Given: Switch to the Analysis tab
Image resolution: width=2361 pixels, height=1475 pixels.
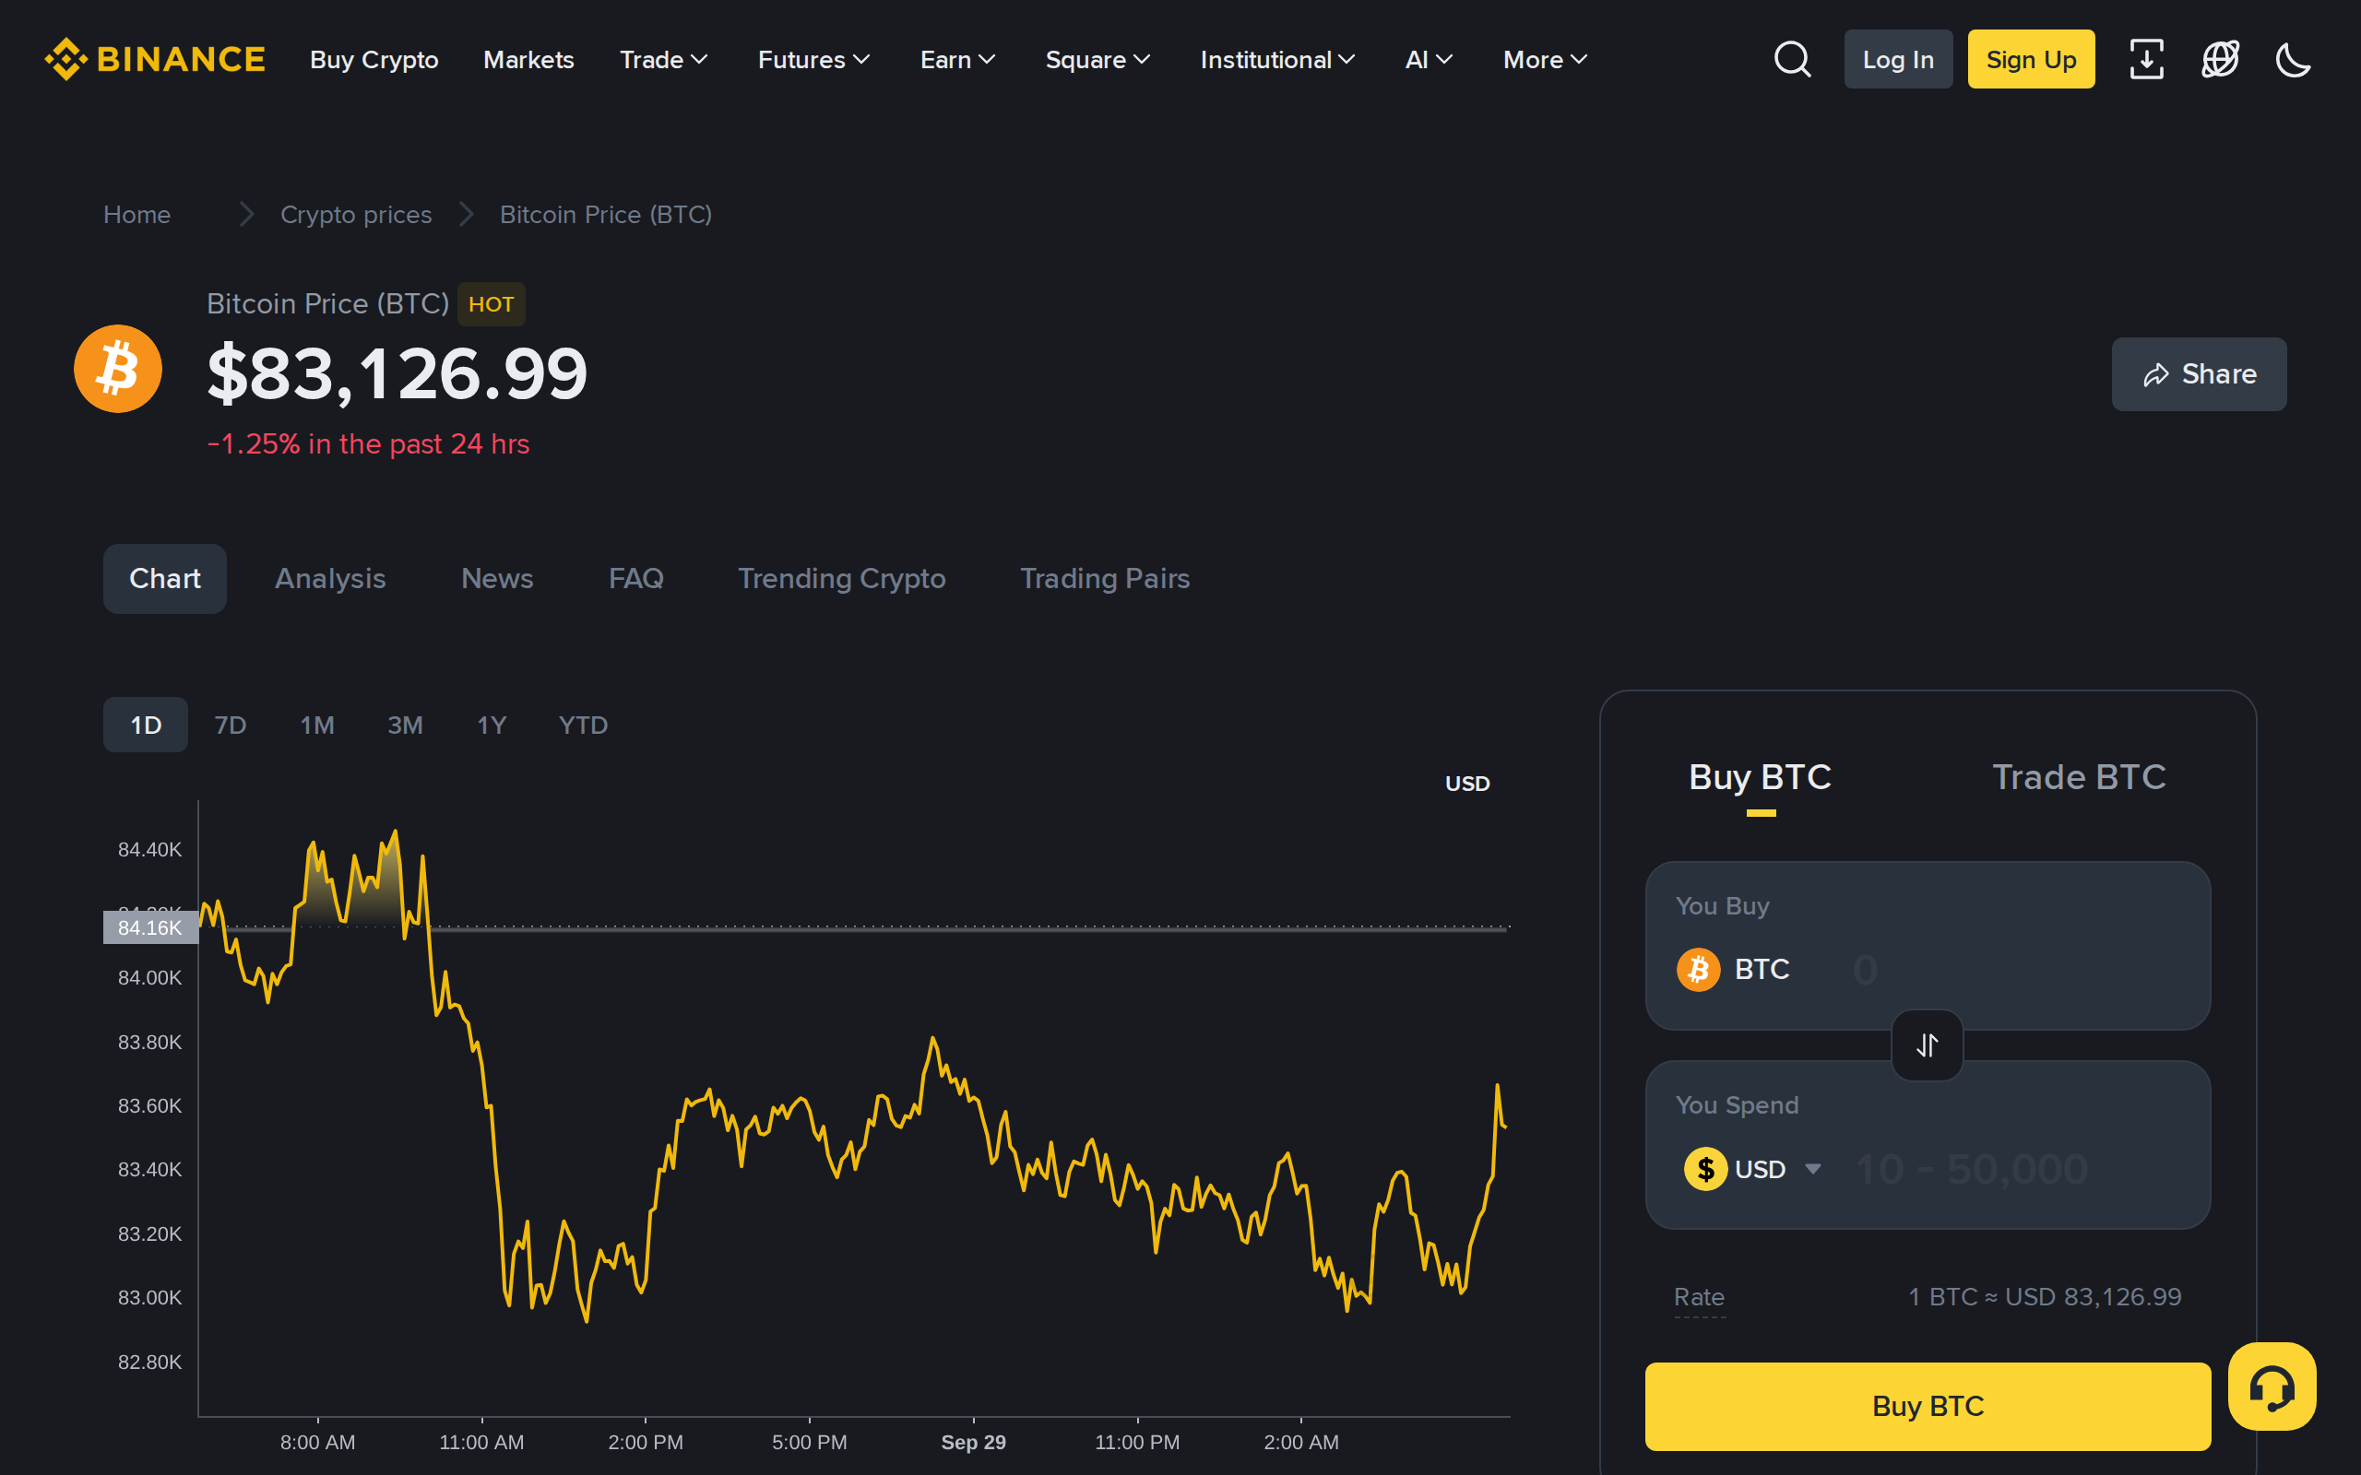Looking at the screenshot, I should click(330, 579).
